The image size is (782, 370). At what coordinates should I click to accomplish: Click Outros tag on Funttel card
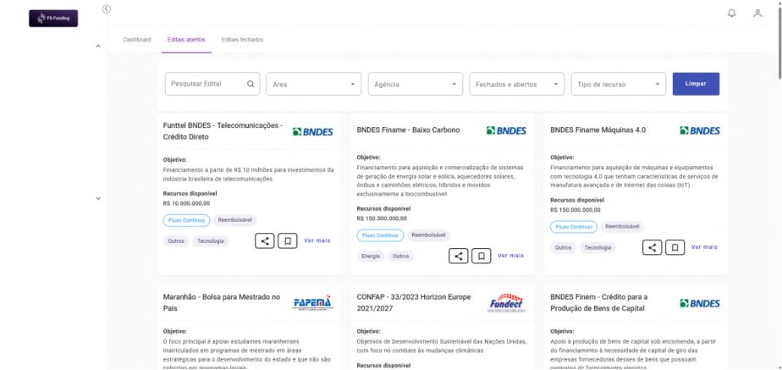click(x=176, y=241)
